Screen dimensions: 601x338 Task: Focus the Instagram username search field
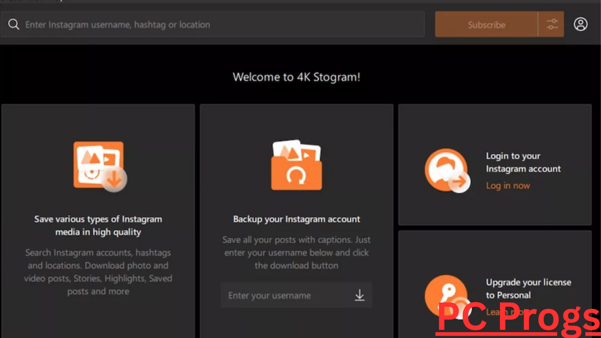(213, 24)
